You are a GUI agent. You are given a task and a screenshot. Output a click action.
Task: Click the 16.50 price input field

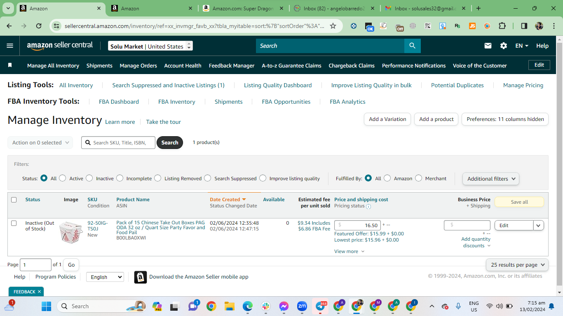[357, 225]
